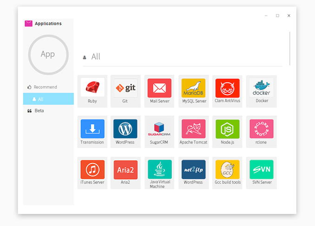The width and height of the screenshot is (315, 226).
Task: Click the SugarCRM cube icon
Action: 159,129
